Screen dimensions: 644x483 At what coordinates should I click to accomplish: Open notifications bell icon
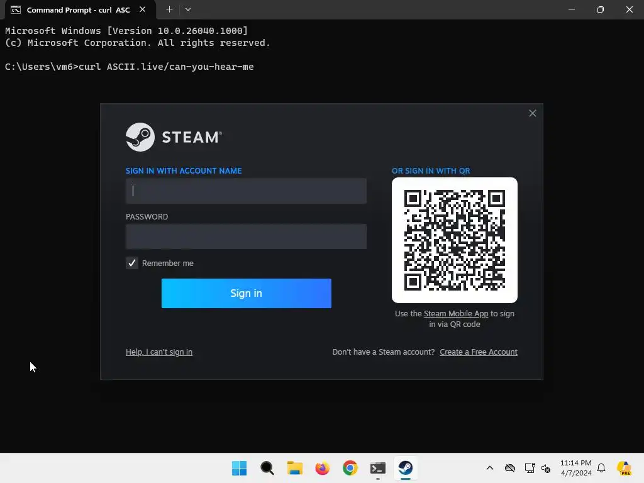[x=601, y=468]
